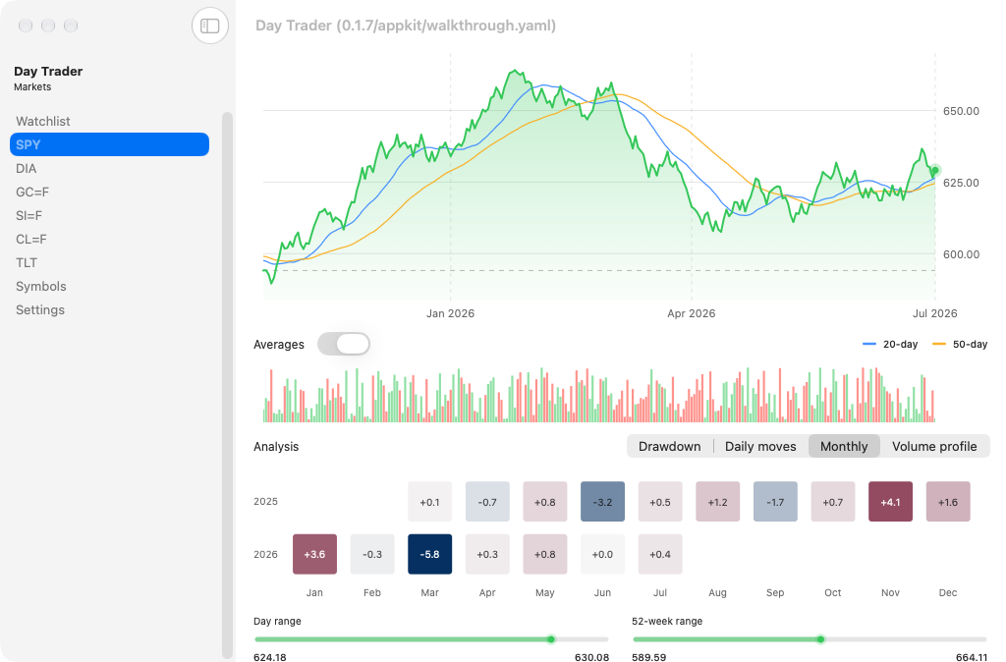Click the 2026 Feb -0.3 cell
This screenshot has width=1006, height=662.
pos(372,554)
